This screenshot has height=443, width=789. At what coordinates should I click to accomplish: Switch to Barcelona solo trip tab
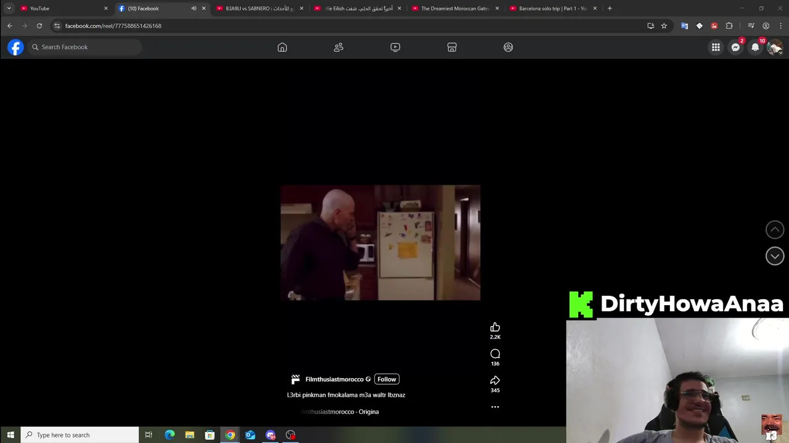tap(553, 9)
